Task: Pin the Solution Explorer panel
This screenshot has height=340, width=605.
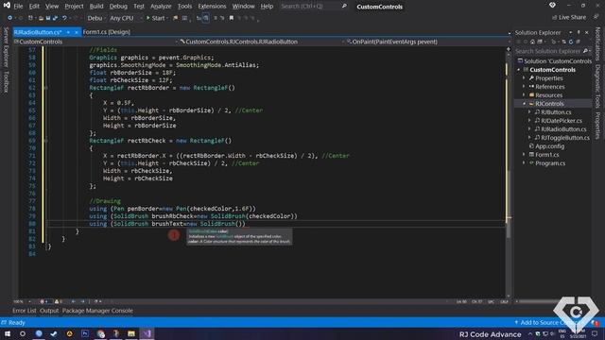Action: 579,32
